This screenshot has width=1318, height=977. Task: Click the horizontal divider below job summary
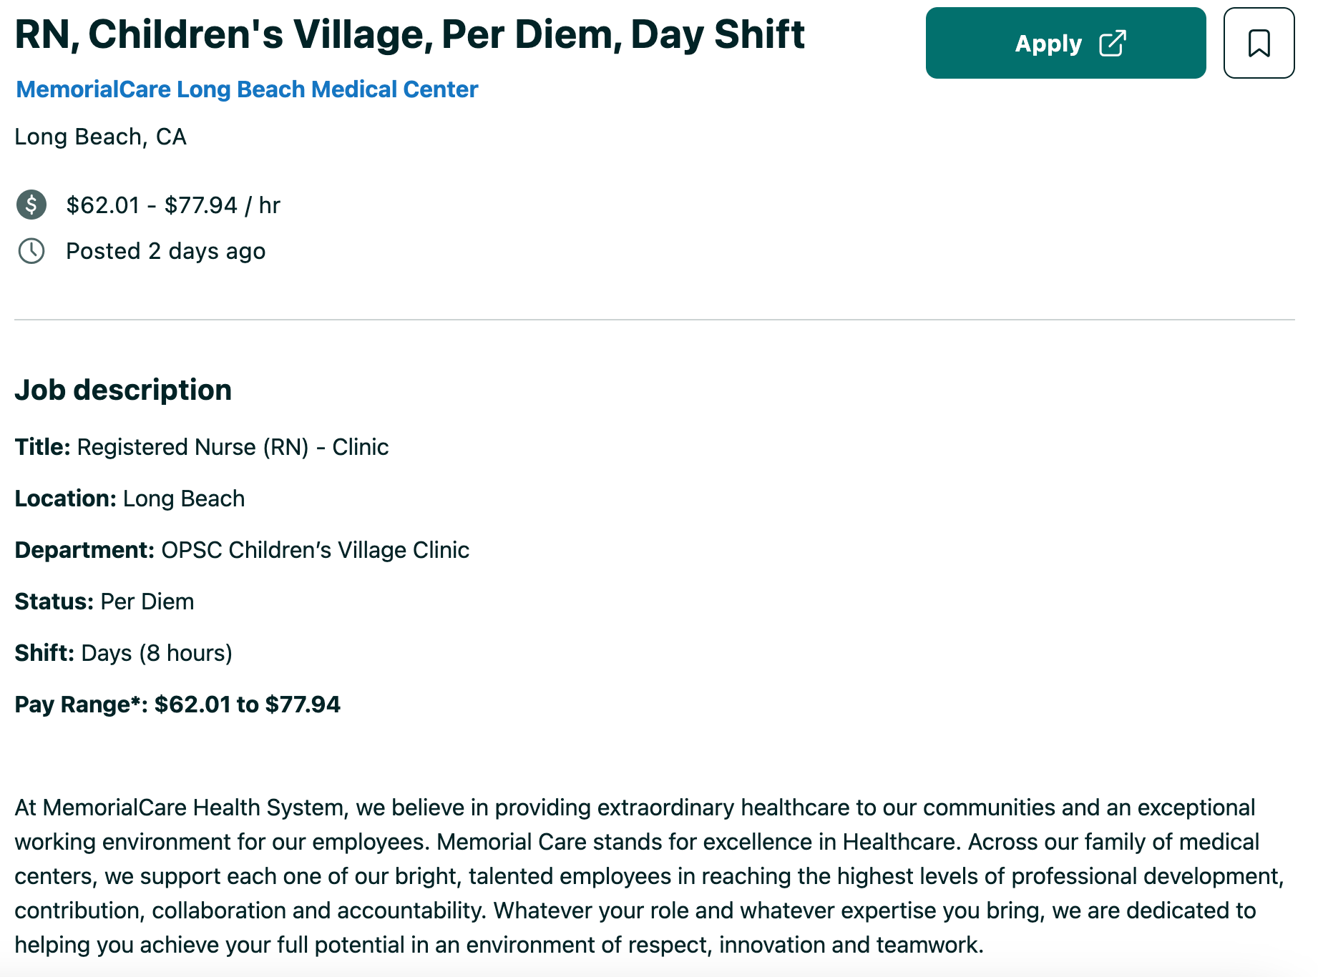[655, 320]
